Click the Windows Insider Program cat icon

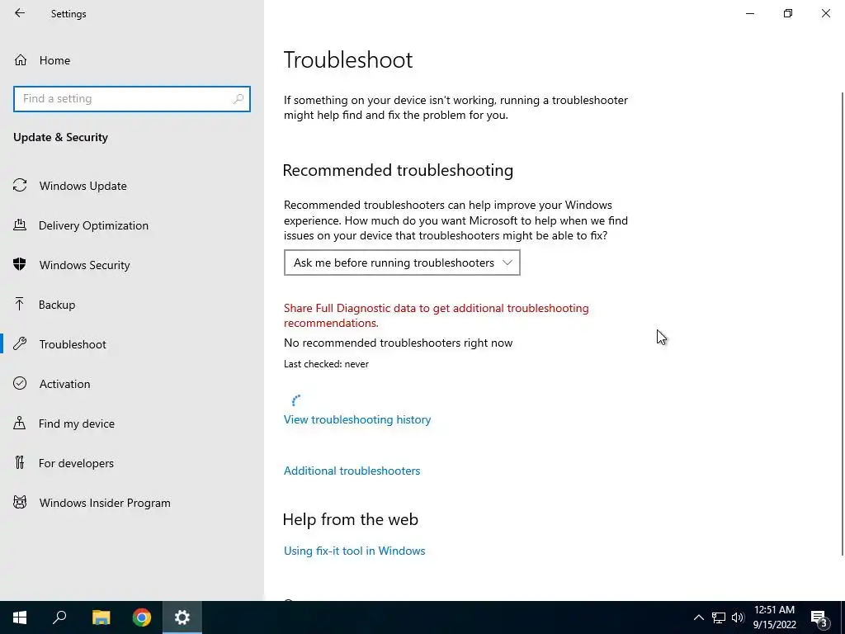[x=20, y=503]
